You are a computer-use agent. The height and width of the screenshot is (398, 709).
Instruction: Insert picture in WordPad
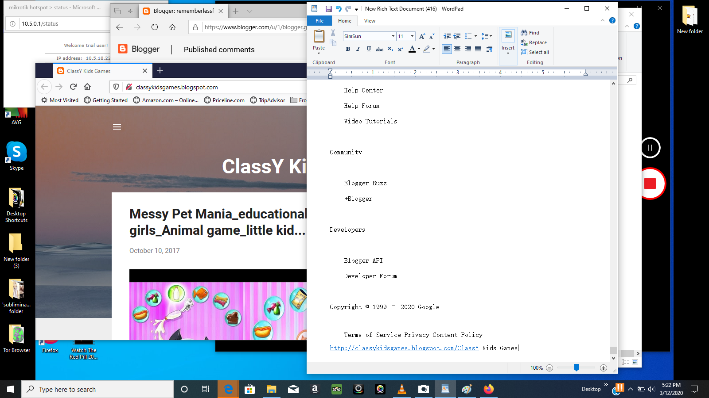click(508, 36)
